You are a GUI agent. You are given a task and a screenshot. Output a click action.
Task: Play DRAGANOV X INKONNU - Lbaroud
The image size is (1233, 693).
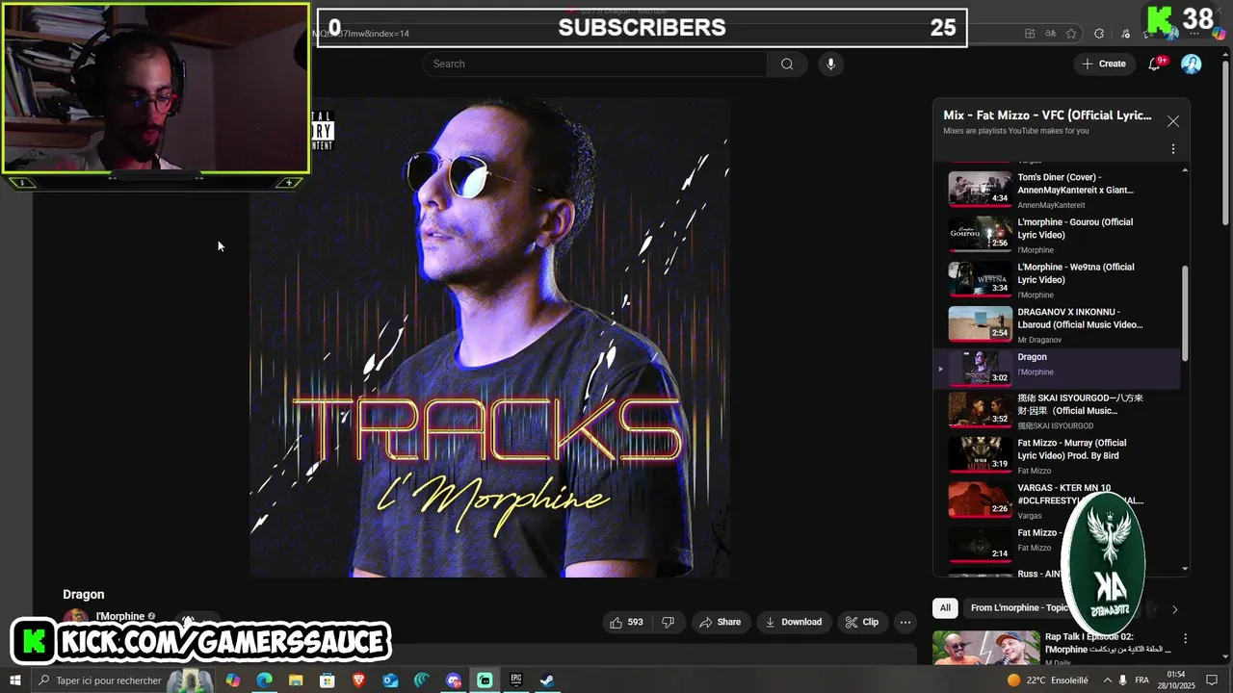[1057, 325]
